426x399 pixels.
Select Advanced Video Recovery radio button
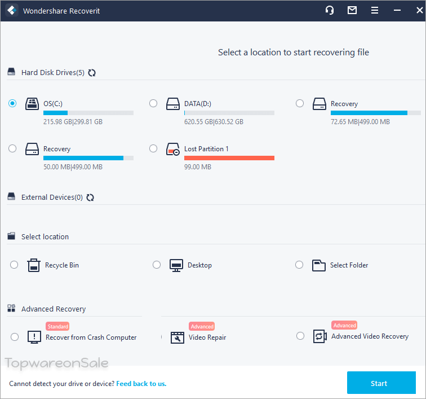[x=300, y=336]
